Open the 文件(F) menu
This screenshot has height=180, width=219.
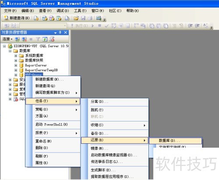(x=10, y=10)
